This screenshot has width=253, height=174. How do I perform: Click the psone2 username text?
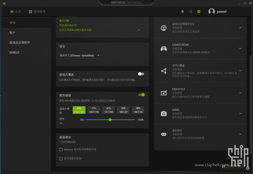coord(222,12)
